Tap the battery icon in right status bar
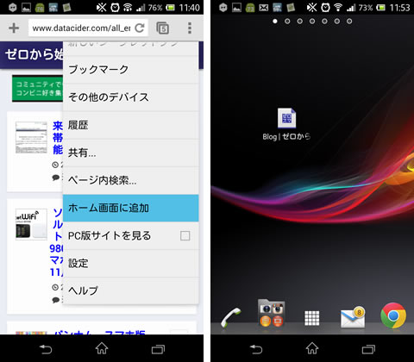This screenshot has width=414, height=362. pos(380,8)
